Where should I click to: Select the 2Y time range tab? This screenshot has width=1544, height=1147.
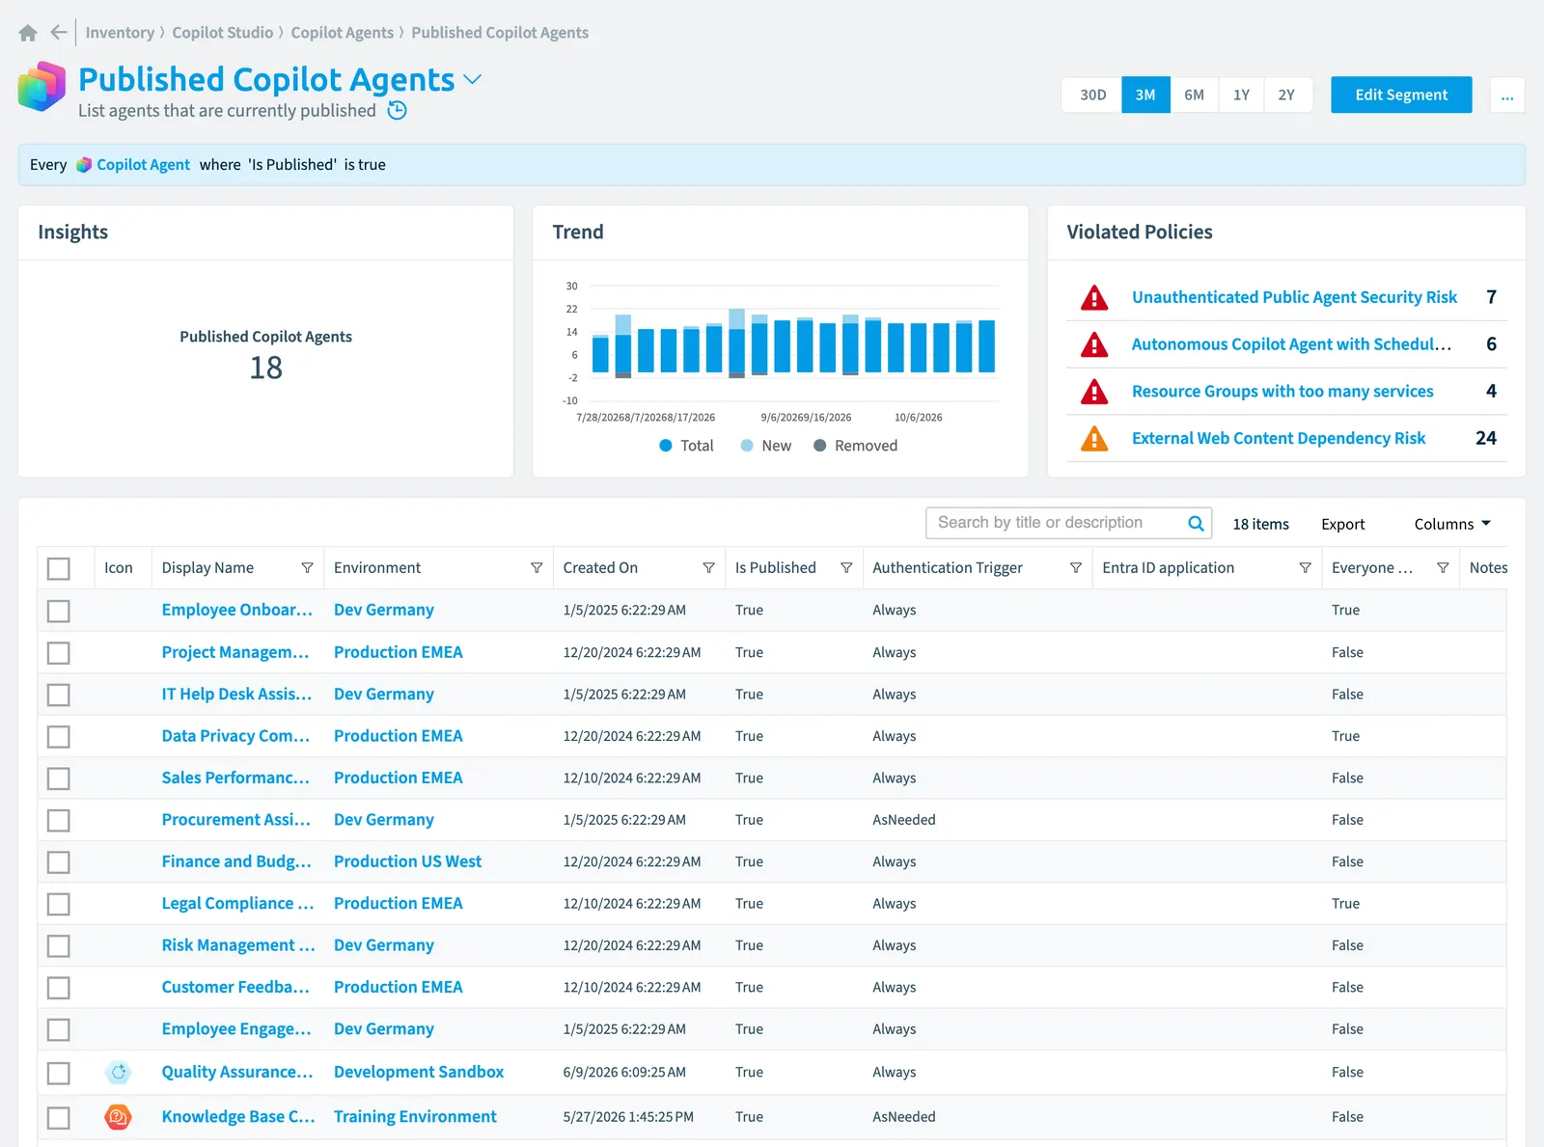click(1286, 95)
